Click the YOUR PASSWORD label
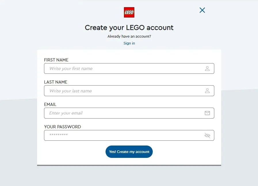This screenshot has width=258, height=186. [62, 127]
